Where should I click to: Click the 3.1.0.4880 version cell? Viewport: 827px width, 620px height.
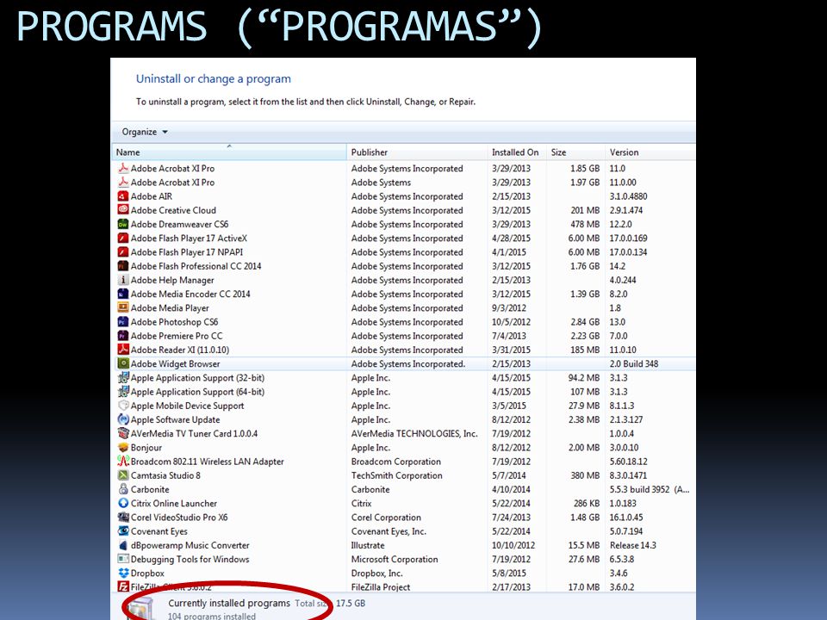[x=628, y=196]
